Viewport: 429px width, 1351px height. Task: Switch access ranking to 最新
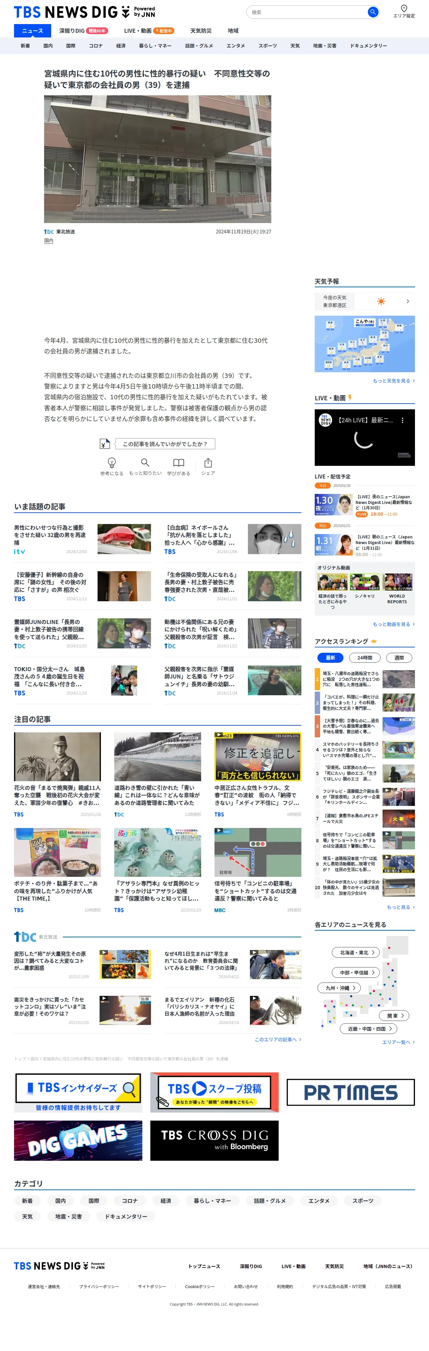pos(330,658)
